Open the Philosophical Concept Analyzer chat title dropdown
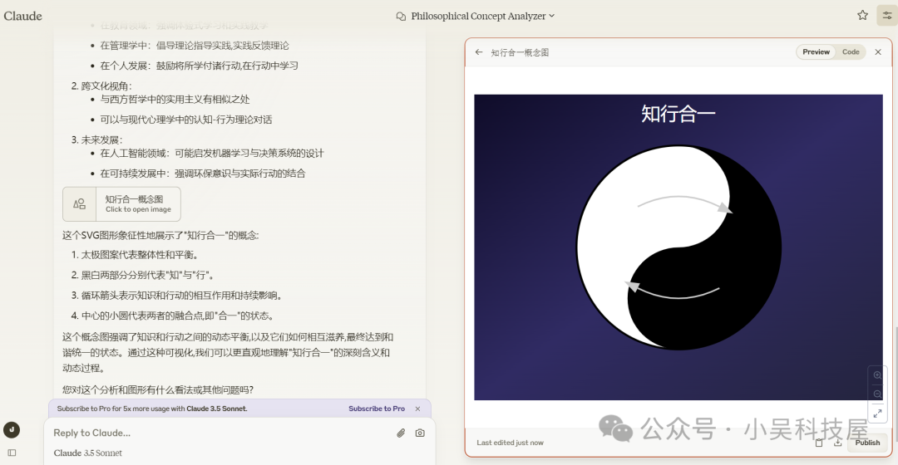Image resolution: width=898 pixels, height=465 pixels. tap(483, 16)
